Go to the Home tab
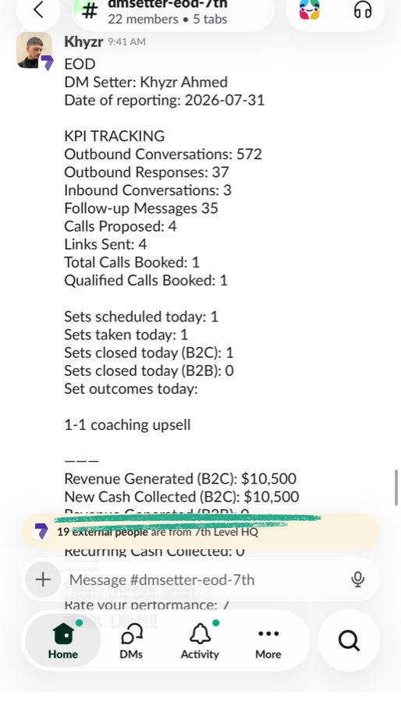The image size is (401, 702). (63, 640)
